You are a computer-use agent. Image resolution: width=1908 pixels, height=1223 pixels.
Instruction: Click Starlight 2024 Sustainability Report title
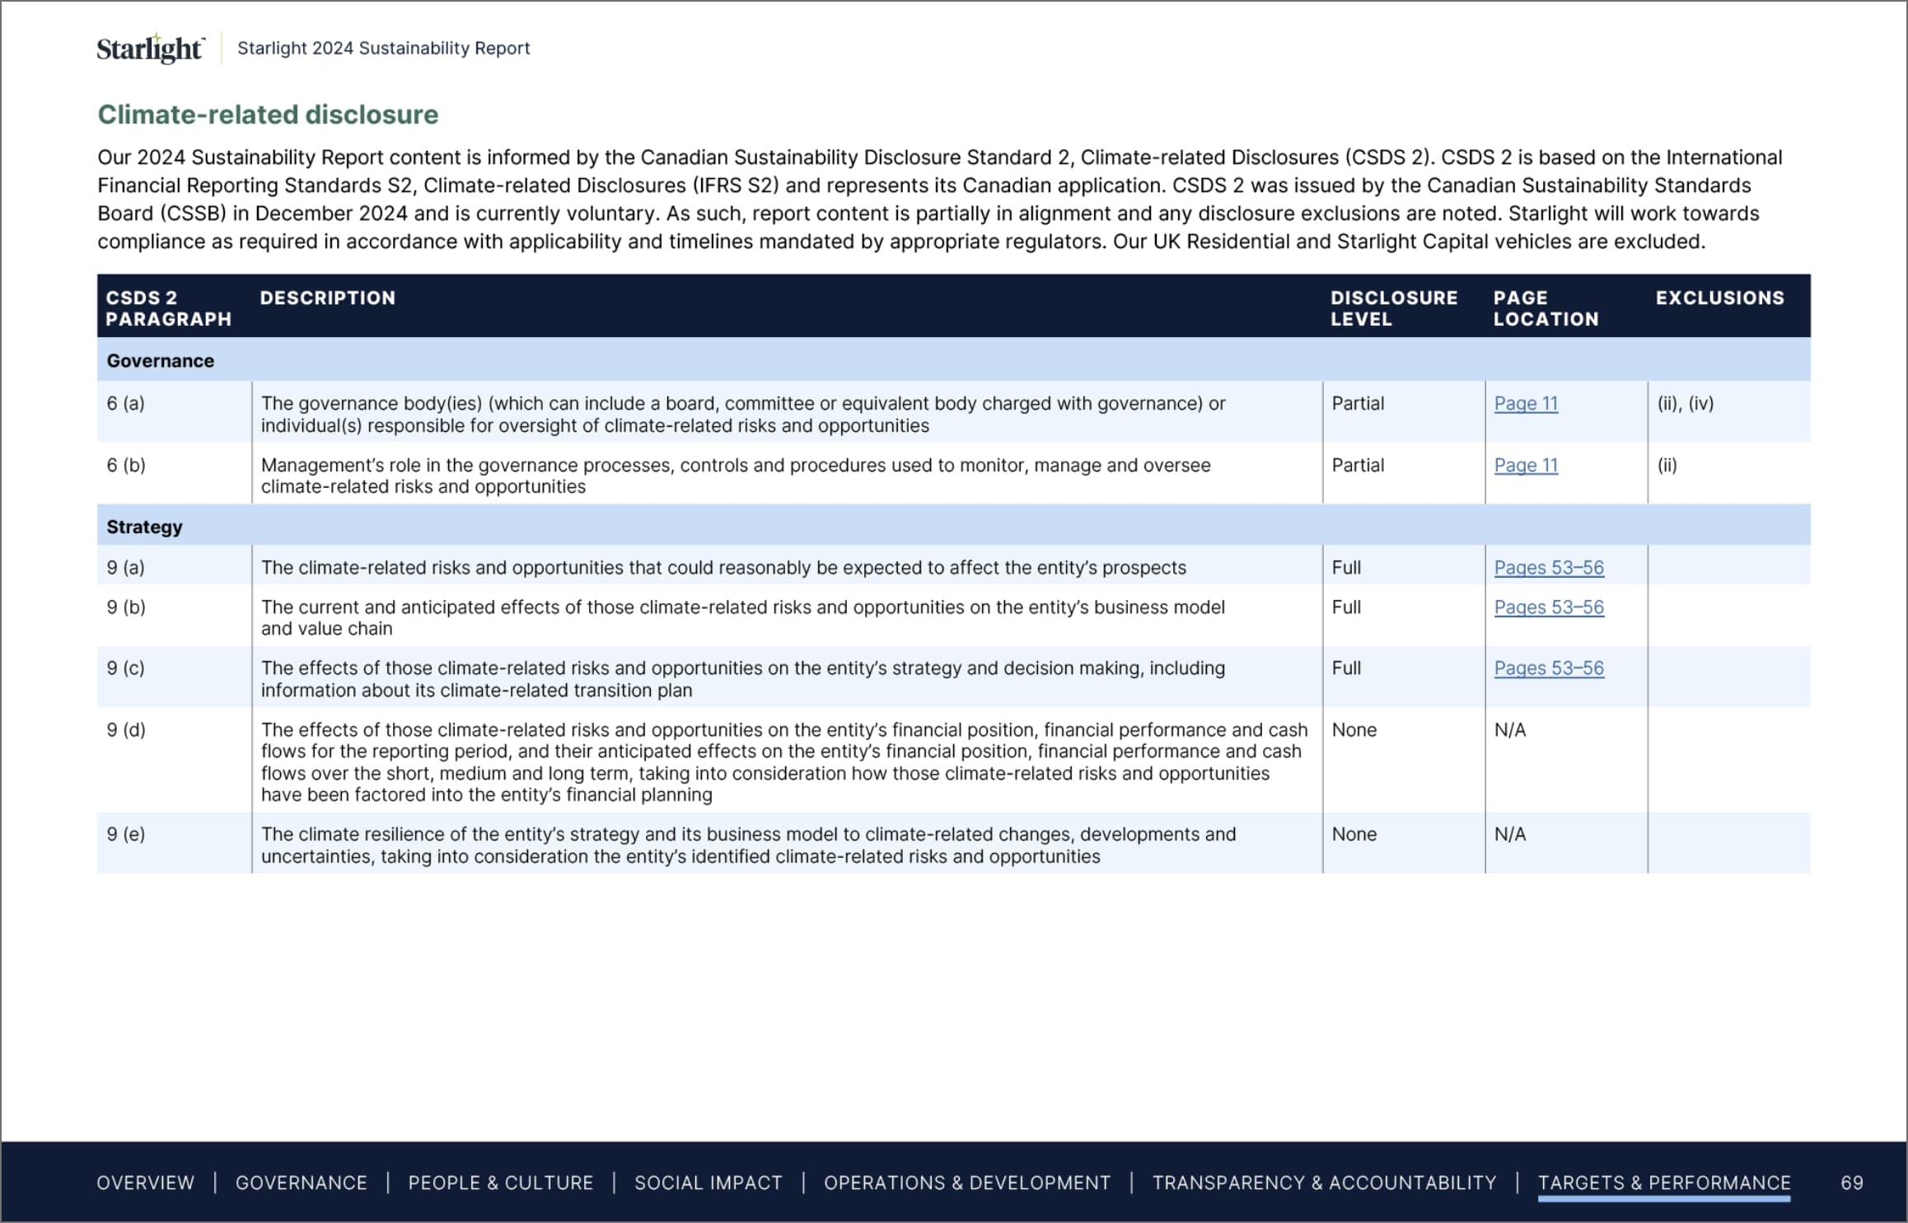tap(383, 48)
